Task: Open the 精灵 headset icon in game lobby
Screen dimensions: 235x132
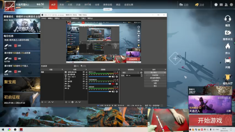Action: (x=227, y=19)
